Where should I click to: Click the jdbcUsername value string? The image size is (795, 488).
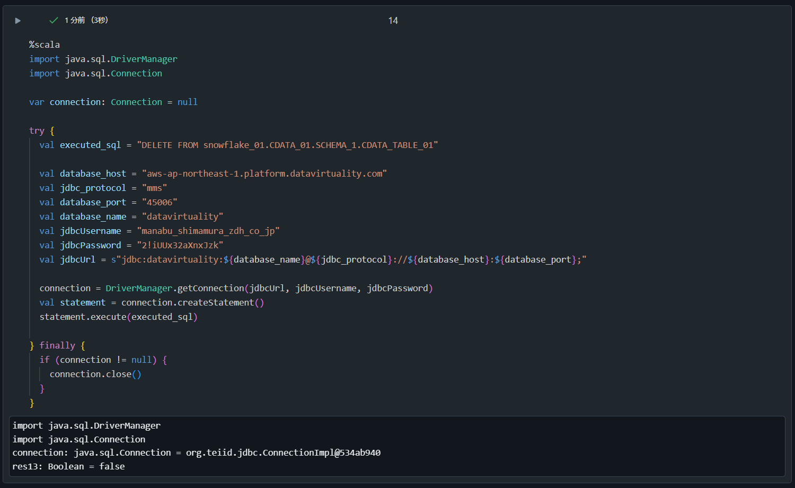[x=208, y=231]
